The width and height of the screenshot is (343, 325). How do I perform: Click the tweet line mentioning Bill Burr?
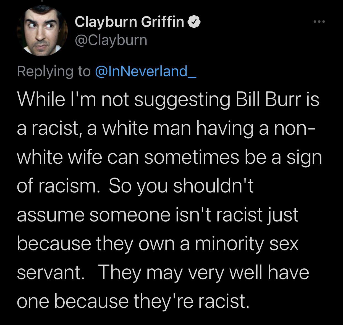coord(168,100)
